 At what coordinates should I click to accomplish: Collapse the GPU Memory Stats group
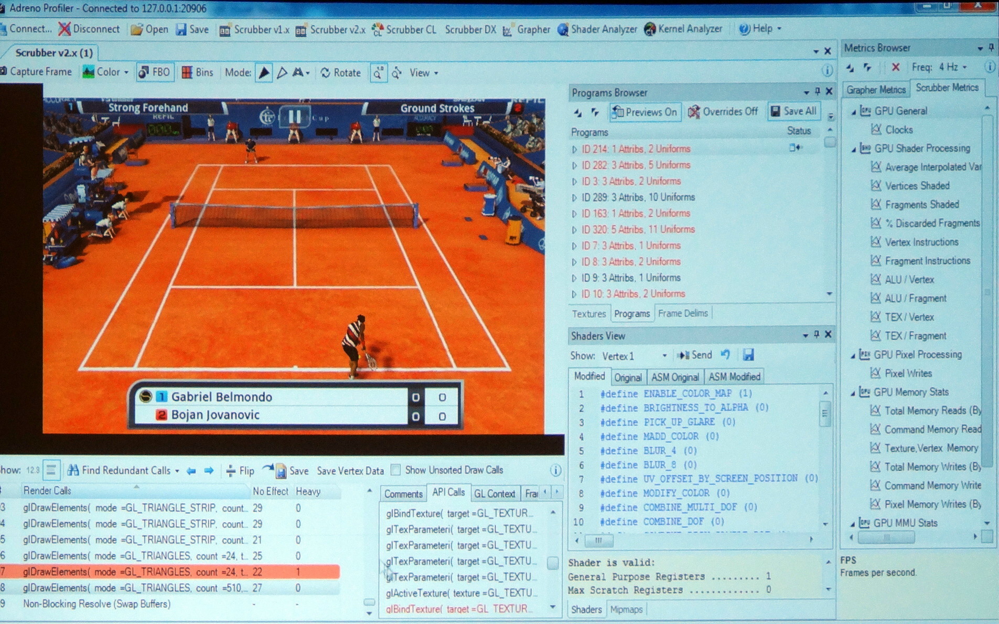coord(853,393)
